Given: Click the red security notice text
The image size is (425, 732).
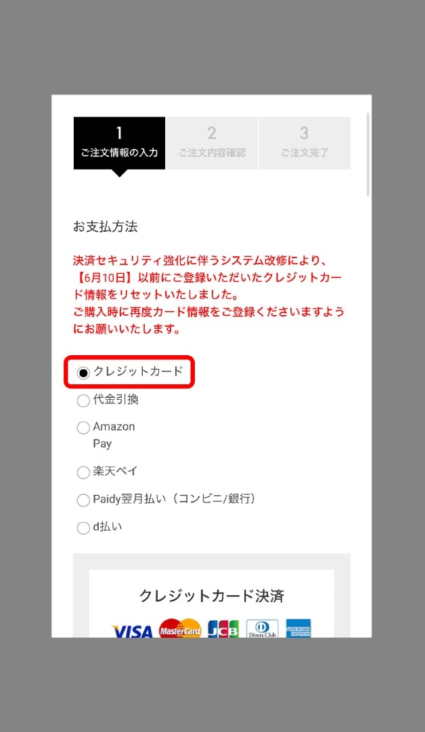Looking at the screenshot, I should point(208,295).
